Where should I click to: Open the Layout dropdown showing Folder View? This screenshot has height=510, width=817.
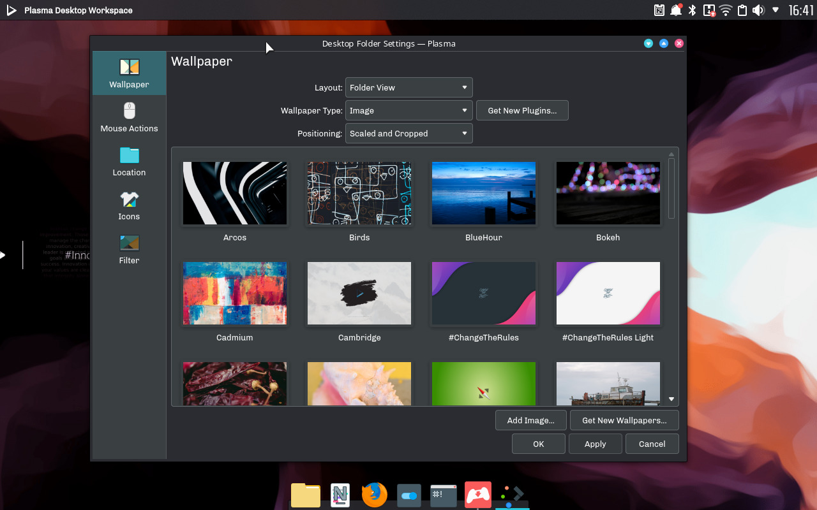pyautogui.click(x=408, y=87)
